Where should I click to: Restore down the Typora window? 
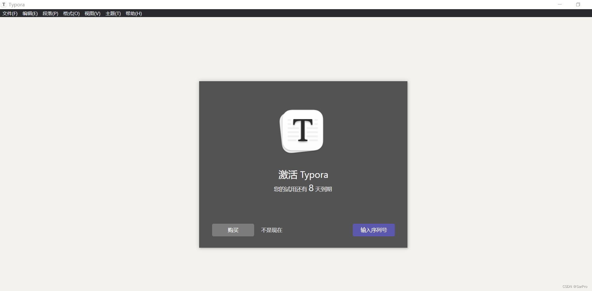(578, 4)
